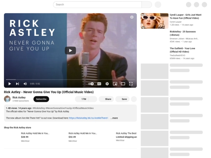Skip to next video icon
The image size is (211, 158).
(x=17, y=84)
